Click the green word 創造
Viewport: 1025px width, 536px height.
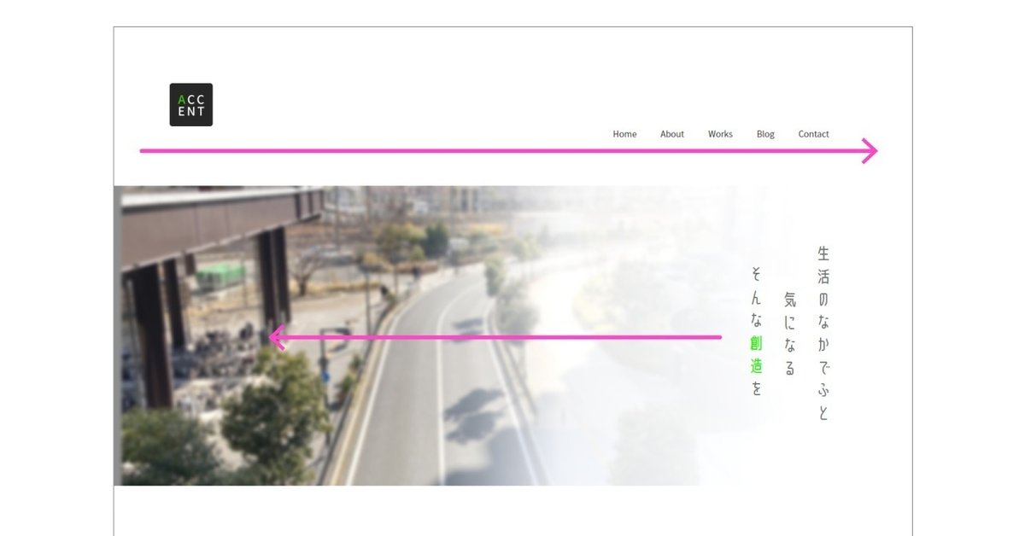(x=757, y=355)
